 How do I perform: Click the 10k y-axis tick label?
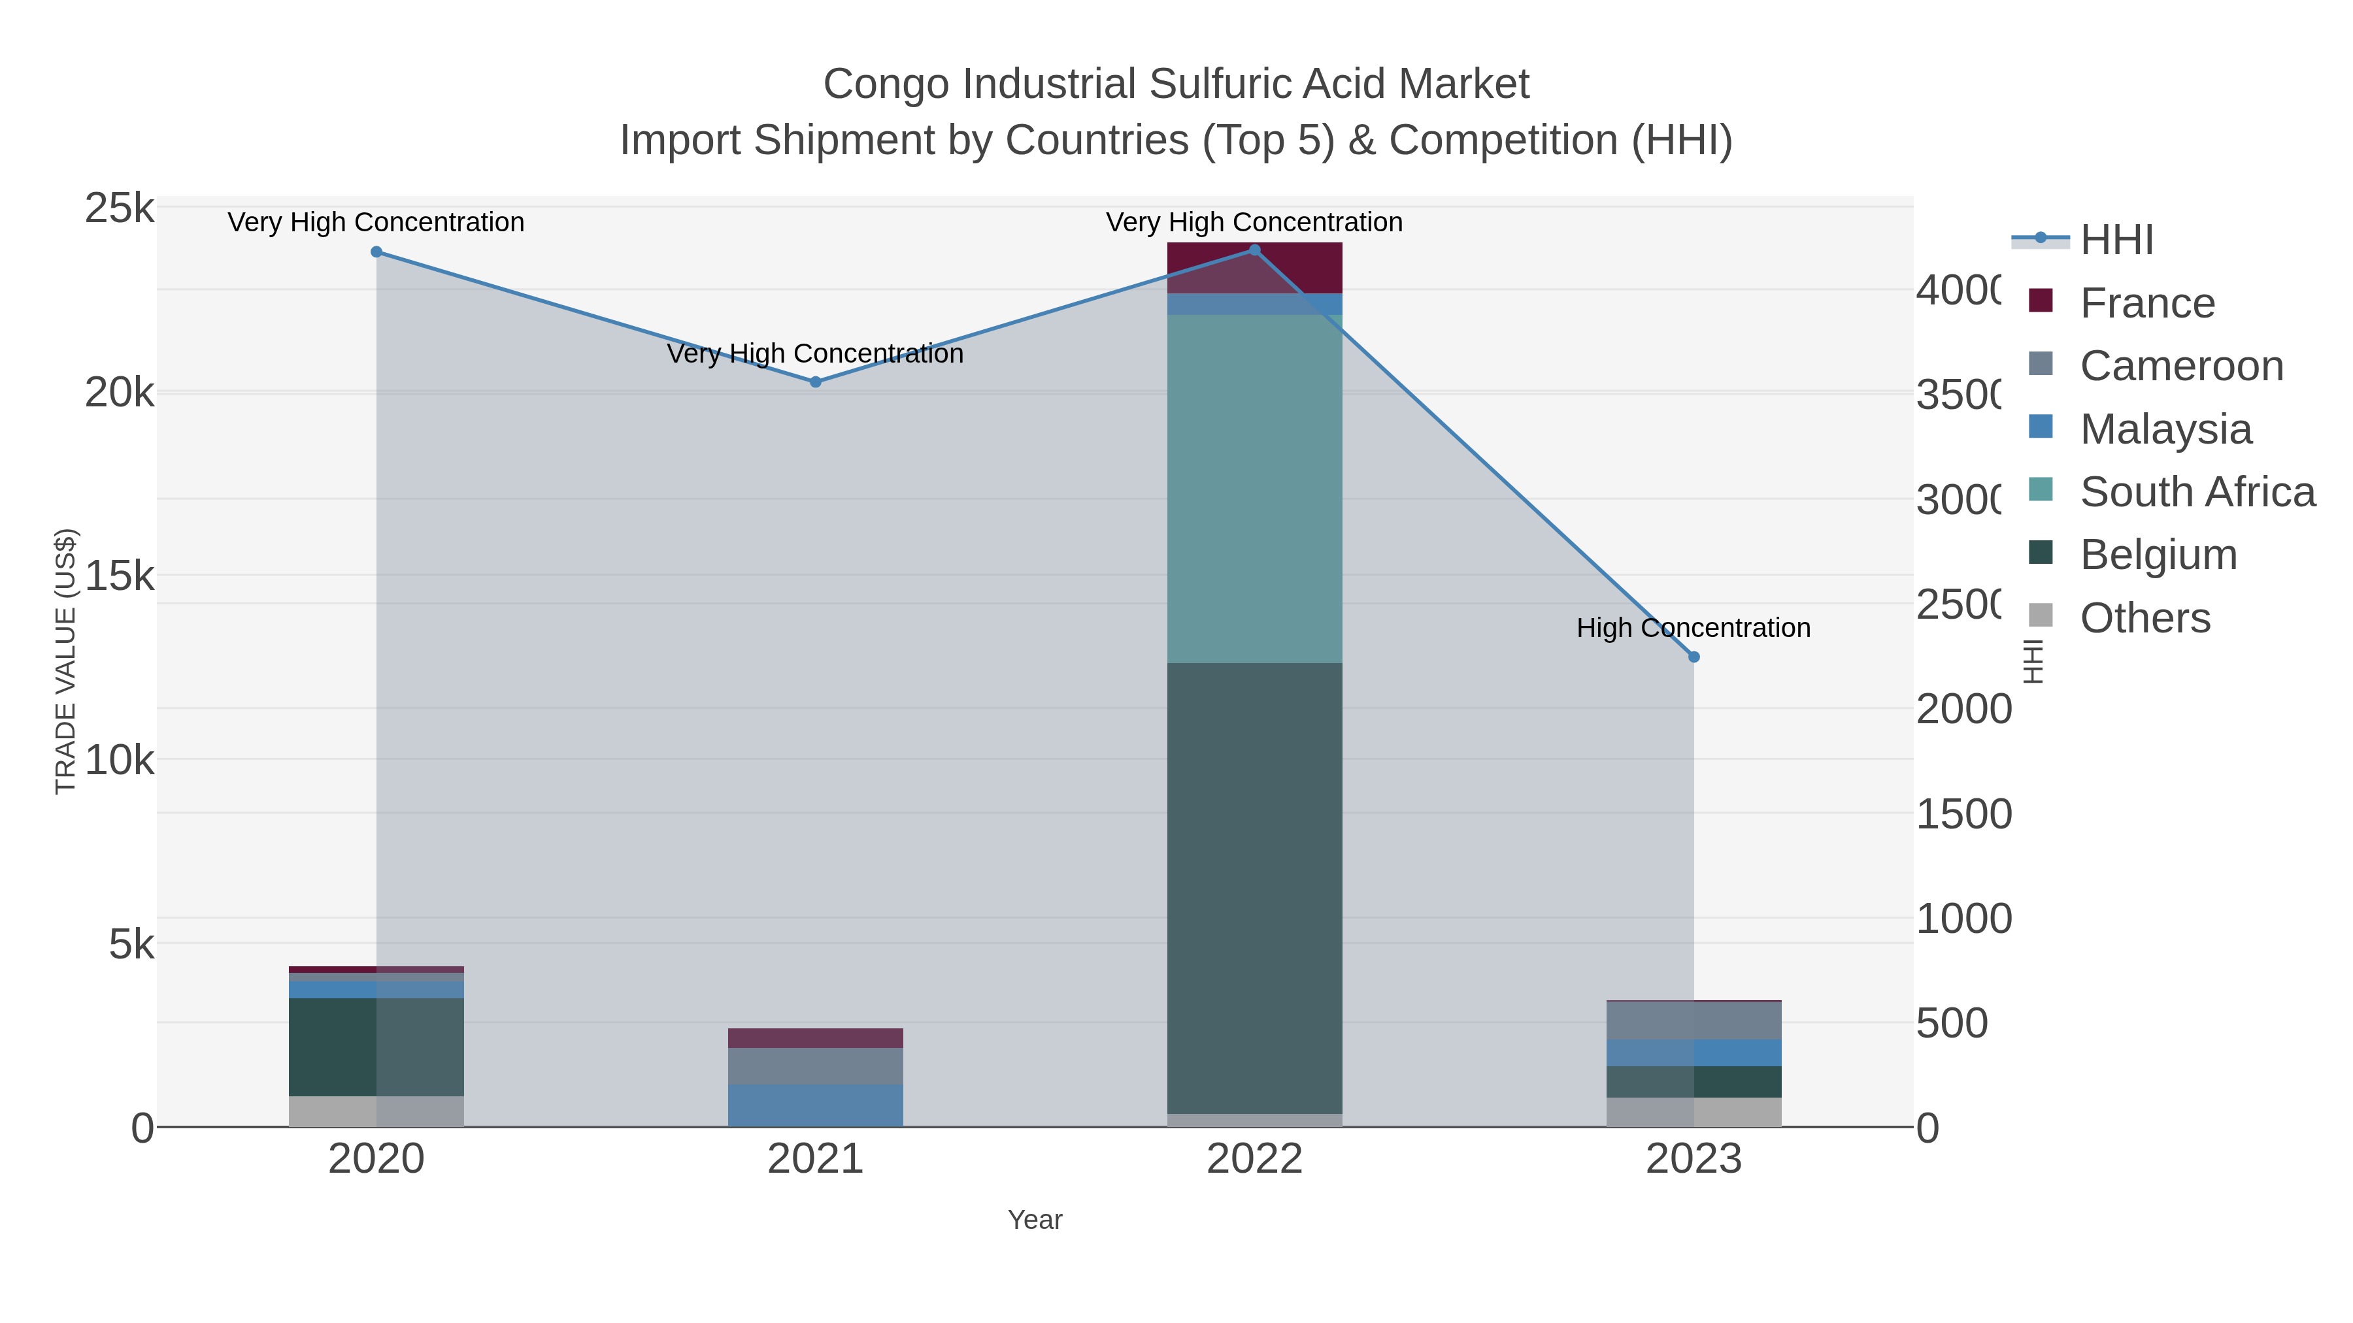[x=120, y=760]
